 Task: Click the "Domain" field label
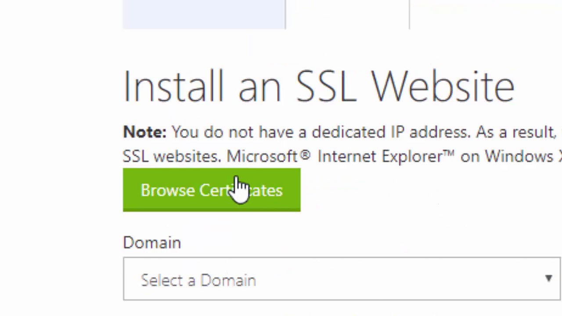point(152,243)
